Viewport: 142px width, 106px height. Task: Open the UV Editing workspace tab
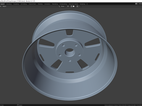click(24, 4)
